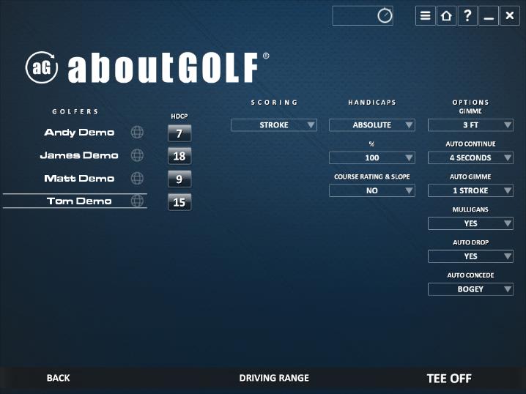The image size is (526, 394).
Task: Click globe icon next to Matt Demo
Action: tap(137, 179)
